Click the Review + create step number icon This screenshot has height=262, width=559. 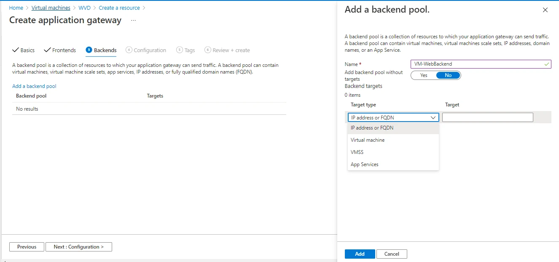(x=207, y=50)
